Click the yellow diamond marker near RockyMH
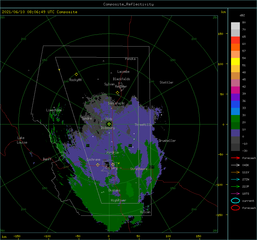The image size is (257, 240). click(76, 74)
